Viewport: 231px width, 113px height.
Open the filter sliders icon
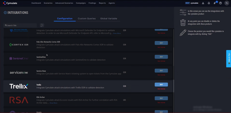[42, 25]
